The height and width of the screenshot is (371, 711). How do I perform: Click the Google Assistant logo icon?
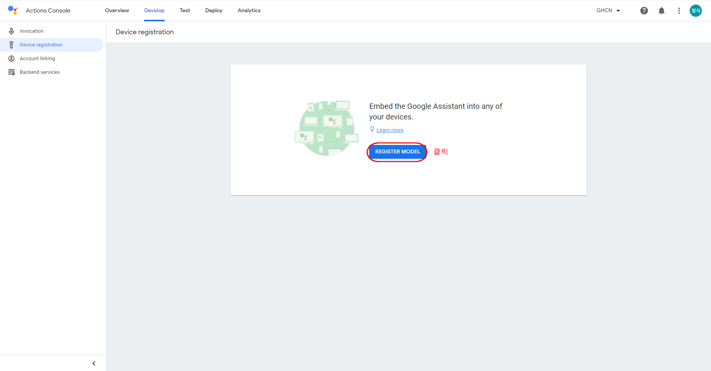pyautogui.click(x=13, y=10)
